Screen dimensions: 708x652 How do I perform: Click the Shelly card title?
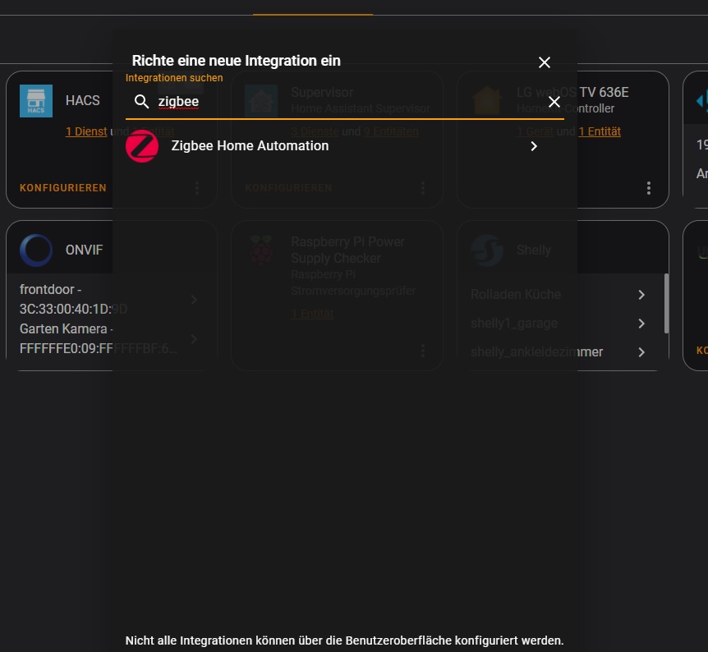(534, 250)
